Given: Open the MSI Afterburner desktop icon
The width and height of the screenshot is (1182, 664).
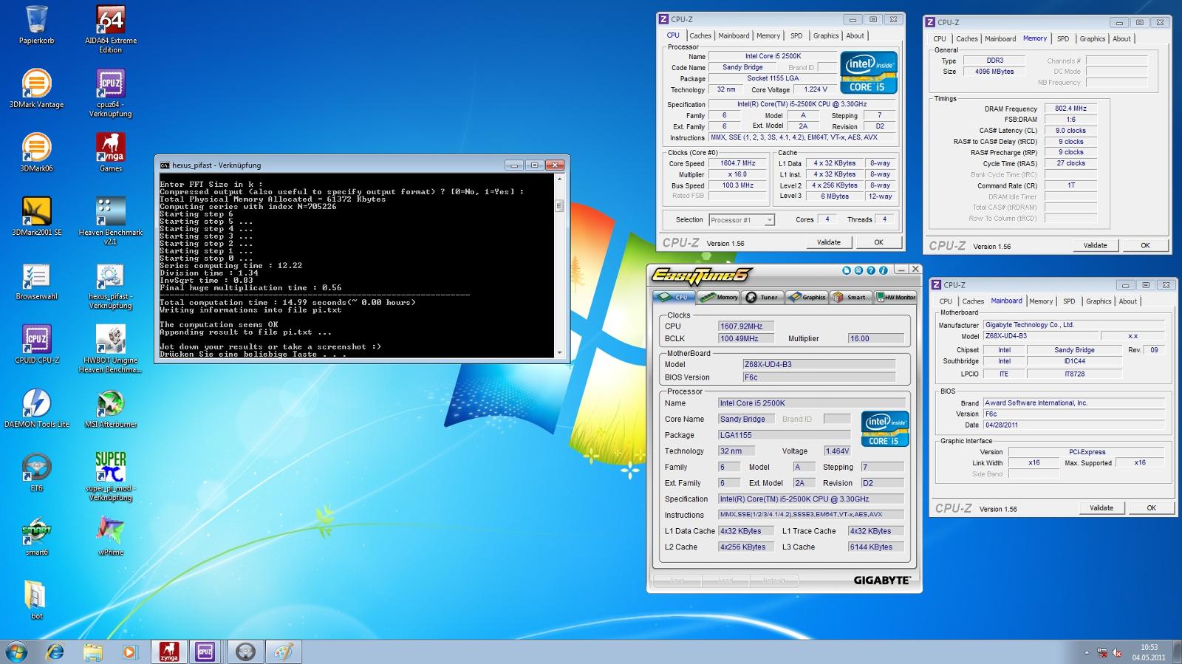Looking at the screenshot, I should (111, 408).
